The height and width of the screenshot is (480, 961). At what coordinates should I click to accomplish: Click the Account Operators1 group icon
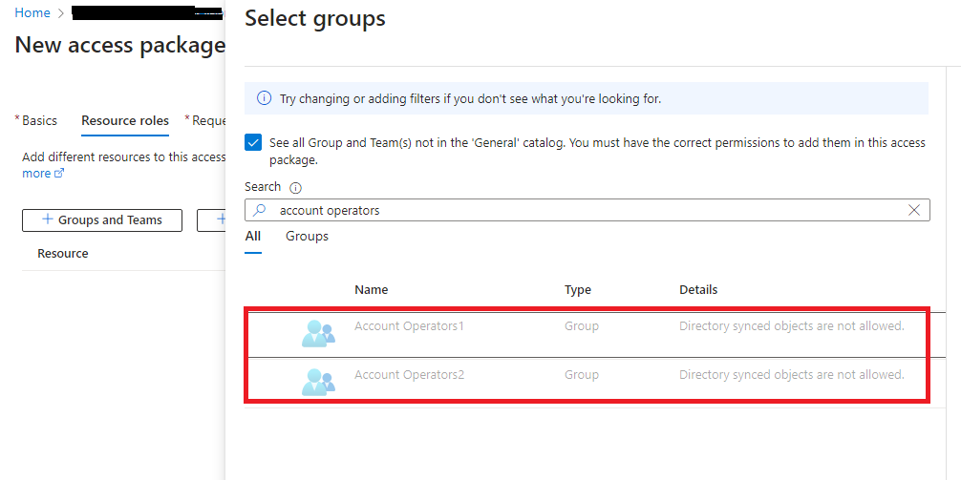pos(318,333)
